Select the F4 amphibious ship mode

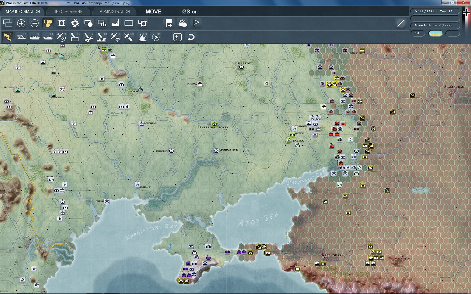point(48,37)
